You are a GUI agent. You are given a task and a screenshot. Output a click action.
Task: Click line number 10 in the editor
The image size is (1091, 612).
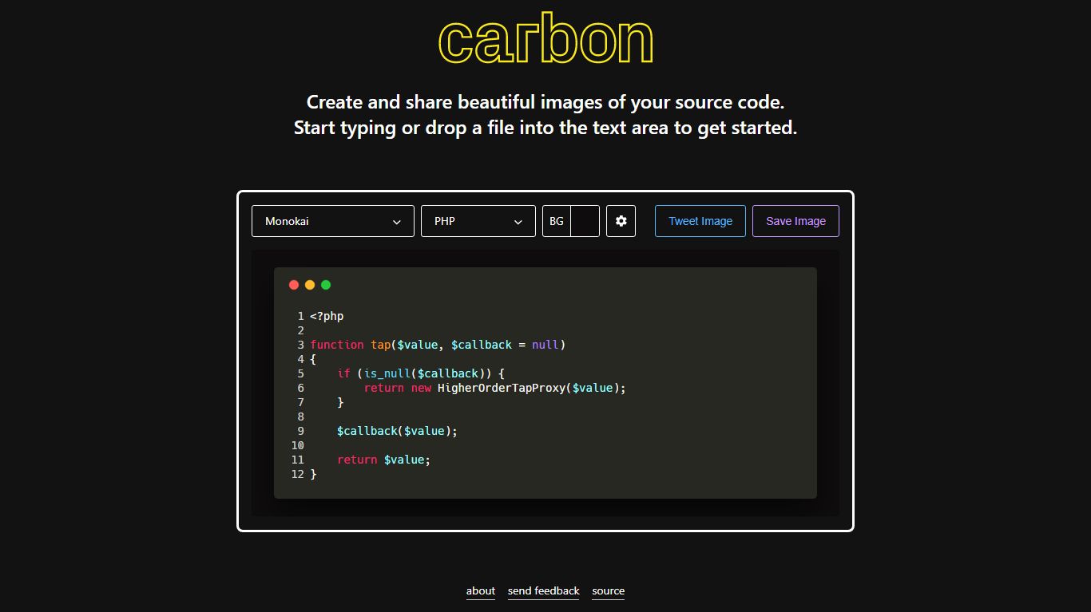click(297, 445)
